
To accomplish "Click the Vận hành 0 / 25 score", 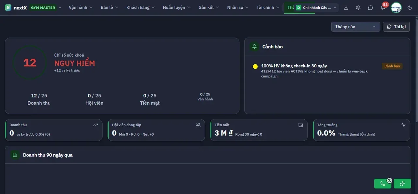I will click(205, 97).
